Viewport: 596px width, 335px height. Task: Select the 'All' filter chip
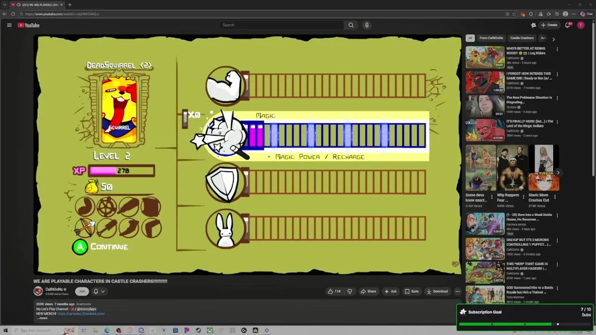coord(470,38)
